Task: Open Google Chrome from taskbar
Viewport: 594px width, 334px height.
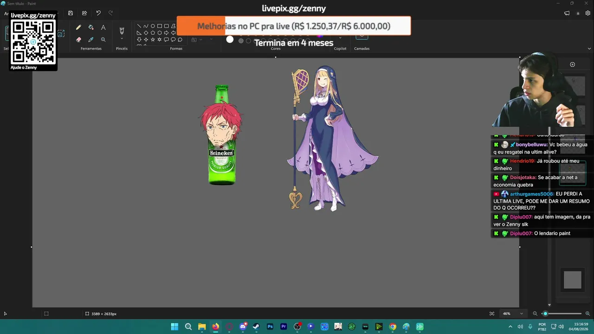Action: tap(393, 327)
